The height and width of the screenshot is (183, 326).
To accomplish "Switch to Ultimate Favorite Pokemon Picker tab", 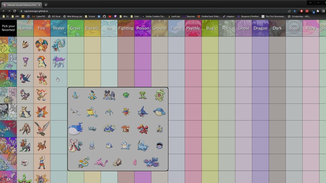I will pyautogui.click(x=22, y=5).
